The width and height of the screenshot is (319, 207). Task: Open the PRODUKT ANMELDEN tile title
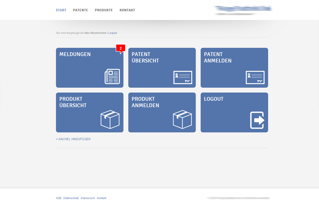click(x=145, y=102)
